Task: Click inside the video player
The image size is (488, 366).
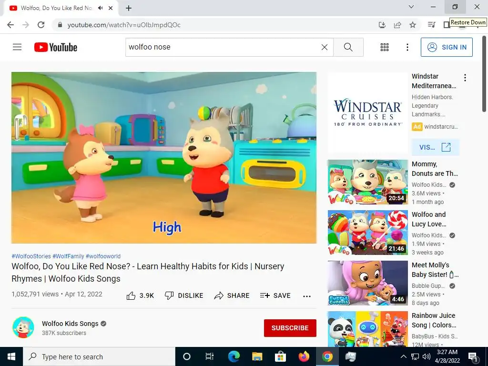Action: 164,158
